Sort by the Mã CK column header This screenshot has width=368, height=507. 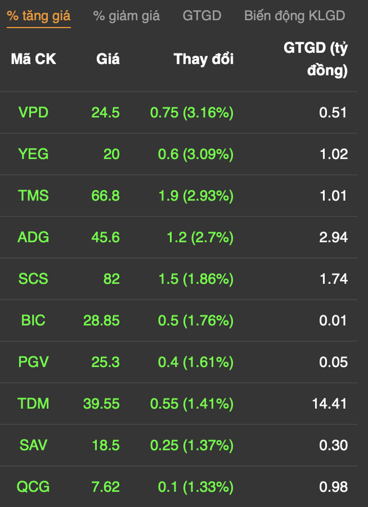coord(34,59)
